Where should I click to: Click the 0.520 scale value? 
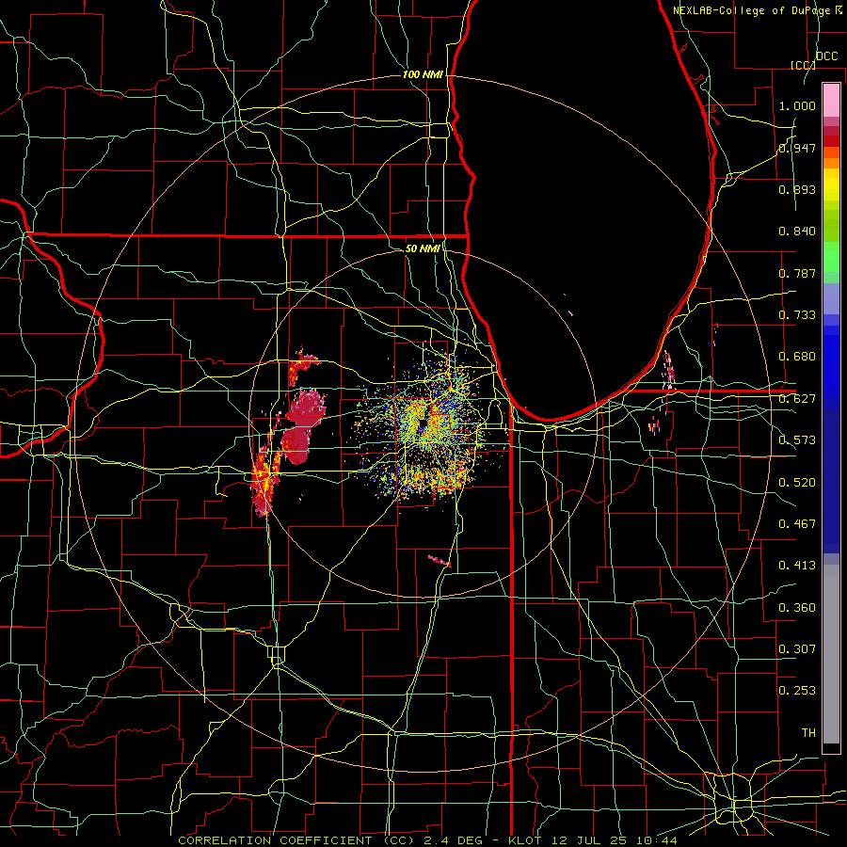(x=797, y=483)
